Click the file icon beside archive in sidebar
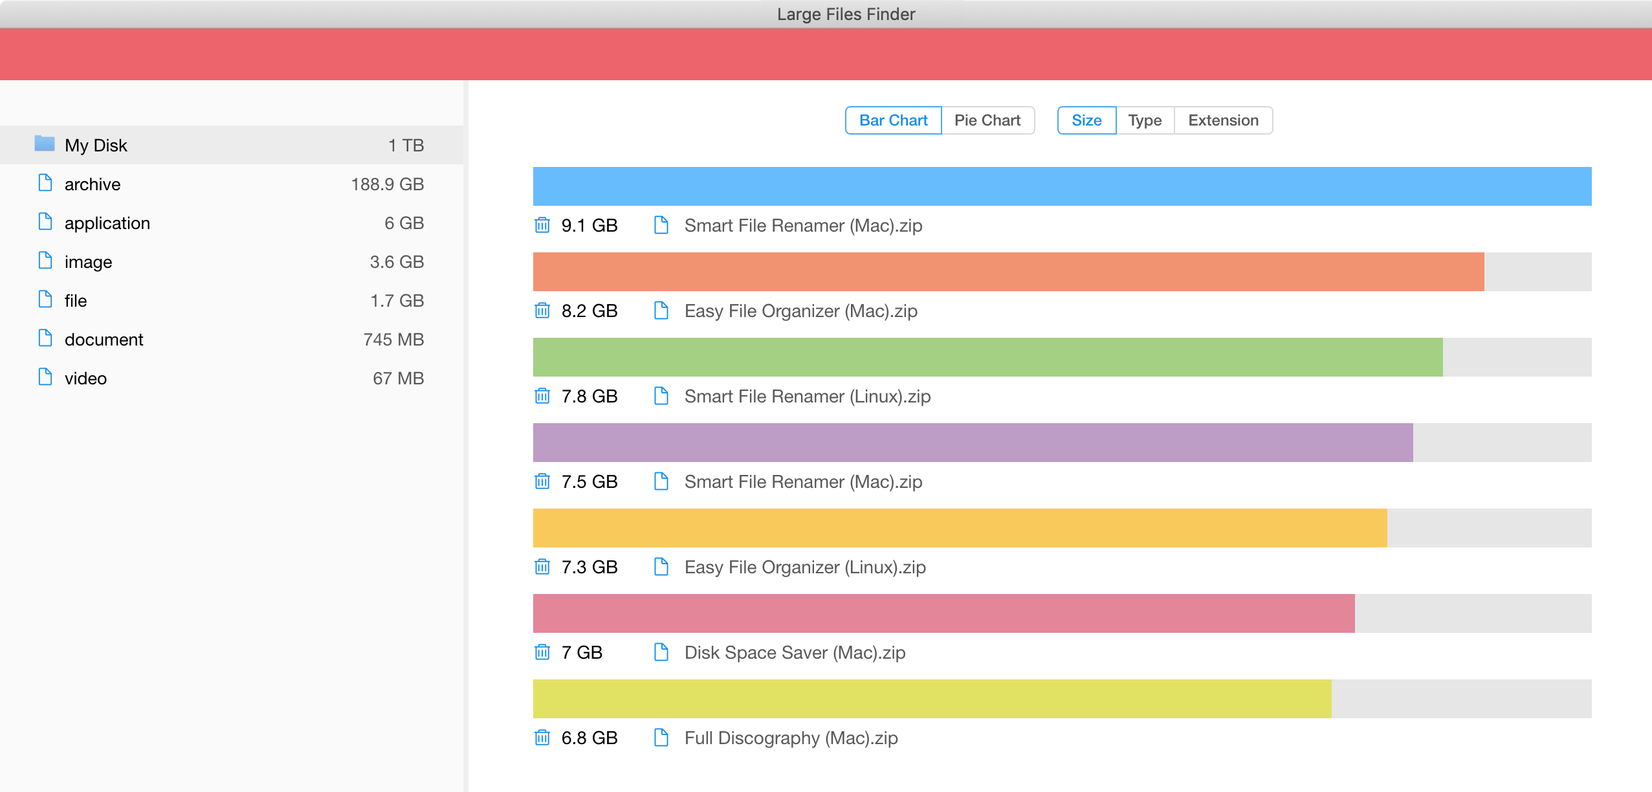Screen dimensions: 1652x792 pyautogui.click(x=44, y=184)
